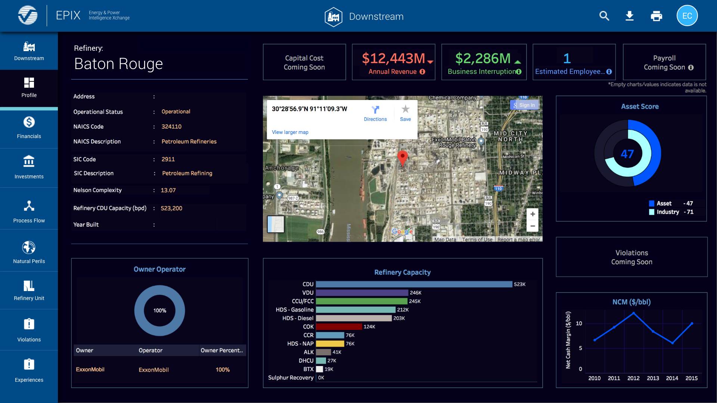
Task: Click the Owner column header
Action: pyautogui.click(x=84, y=350)
